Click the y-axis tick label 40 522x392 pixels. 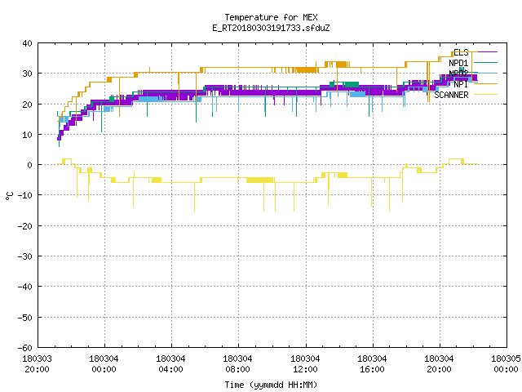point(27,43)
